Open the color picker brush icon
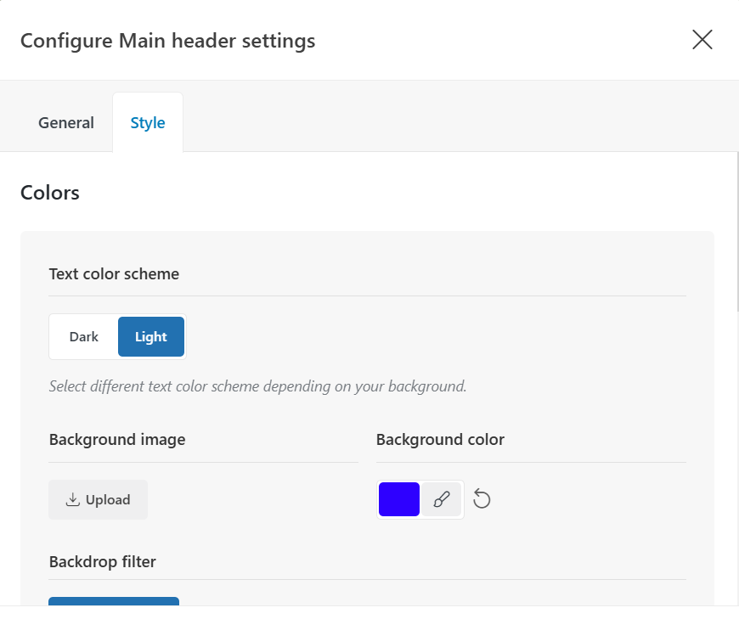 tap(441, 499)
